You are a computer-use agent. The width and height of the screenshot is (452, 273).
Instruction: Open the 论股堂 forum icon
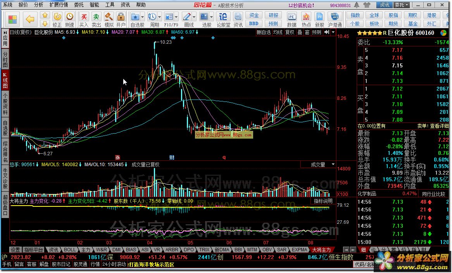tap(223, 17)
